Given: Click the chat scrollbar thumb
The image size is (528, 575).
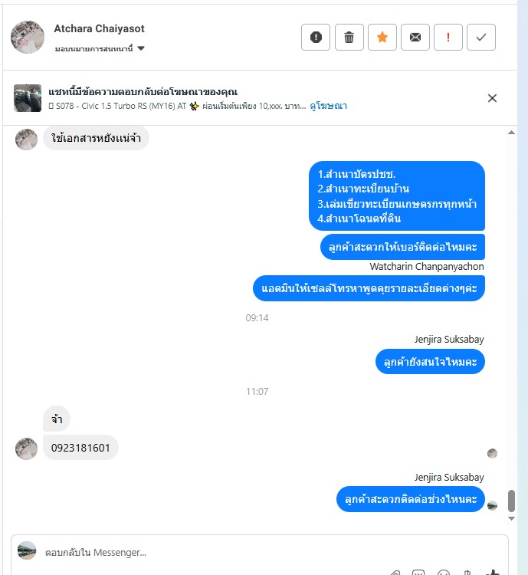Looking at the screenshot, I should click(511, 501).
